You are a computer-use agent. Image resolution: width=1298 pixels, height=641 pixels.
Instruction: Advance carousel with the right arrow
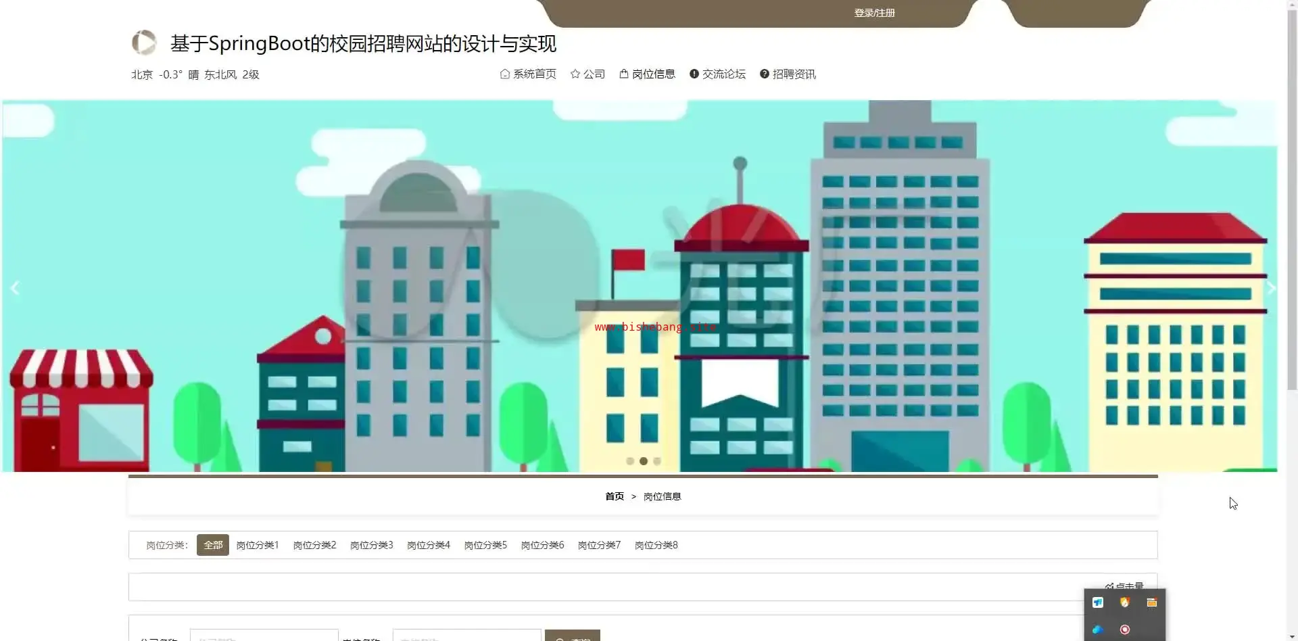point(1270,288)
